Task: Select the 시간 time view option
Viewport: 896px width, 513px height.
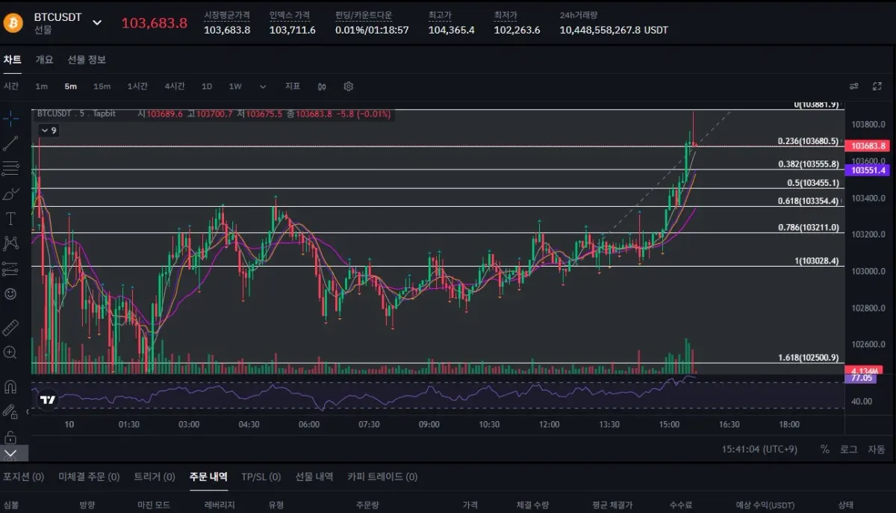Action: pos(11,87)
